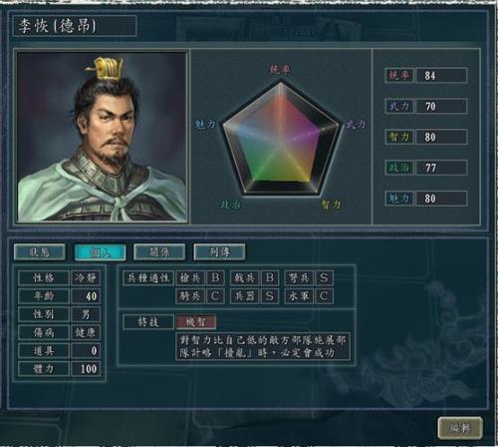Viewport: 498px width, 447px height.
Task: Select the 武力 strength stat label
Action: click(399, 106)
